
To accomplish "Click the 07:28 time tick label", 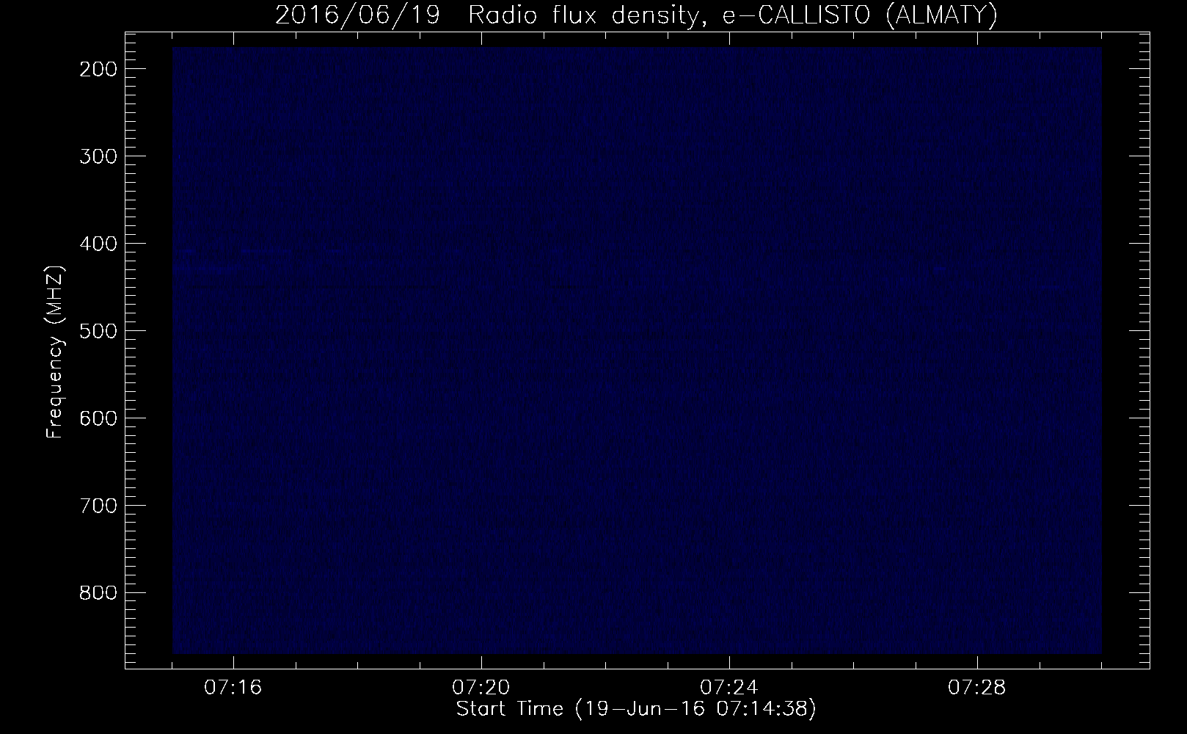I will (x=977, y=688).
